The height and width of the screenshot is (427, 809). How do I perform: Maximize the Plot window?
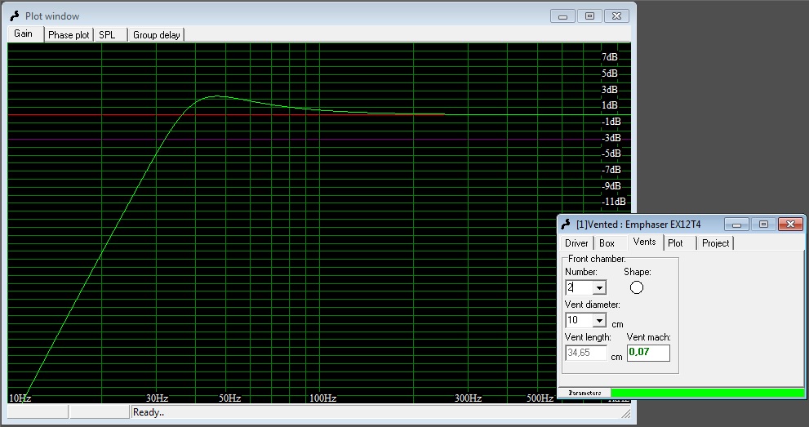pos(589,16)
